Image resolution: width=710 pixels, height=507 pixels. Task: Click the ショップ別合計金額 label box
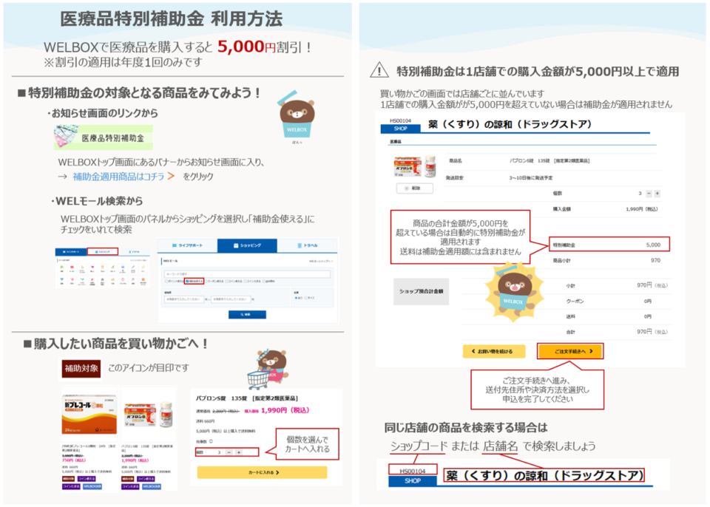point(421,291)
